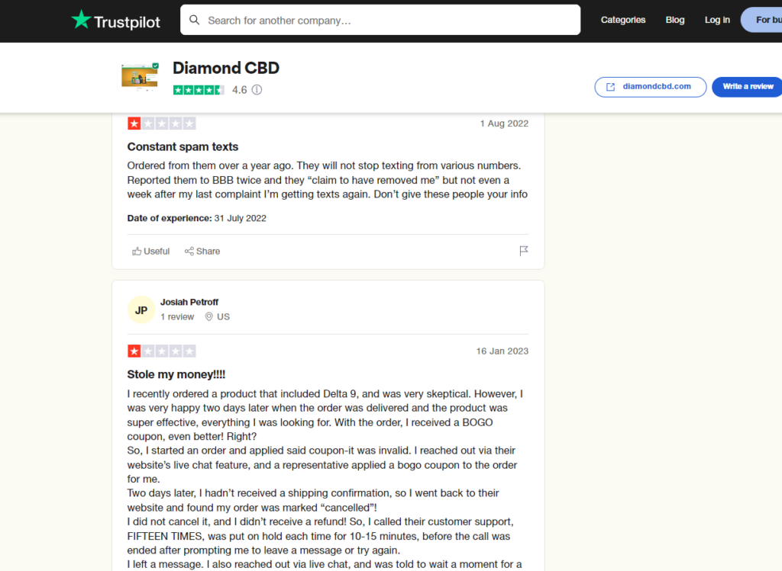Click the search magnifier icon

195,20
